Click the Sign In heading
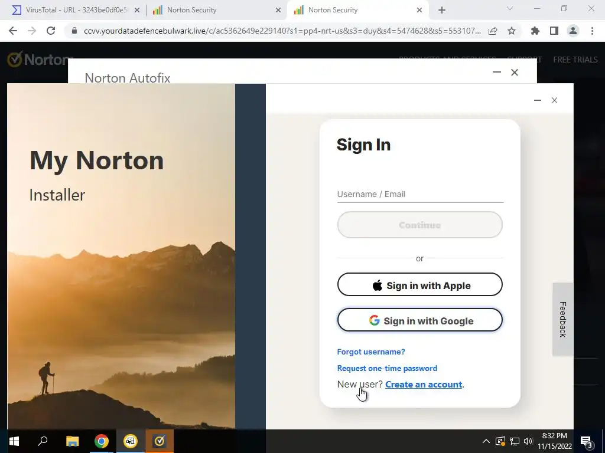The image size is (605, 453). pyautogui.click(x=363, y=145)
